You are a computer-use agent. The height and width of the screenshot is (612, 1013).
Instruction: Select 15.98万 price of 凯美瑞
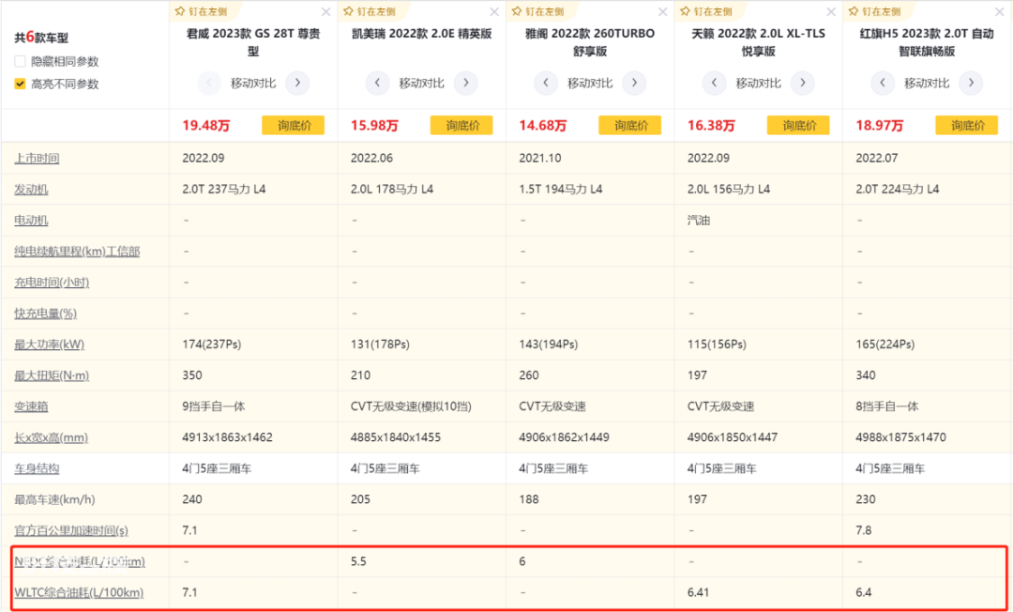pyautogui.click(x=374, y=126)
